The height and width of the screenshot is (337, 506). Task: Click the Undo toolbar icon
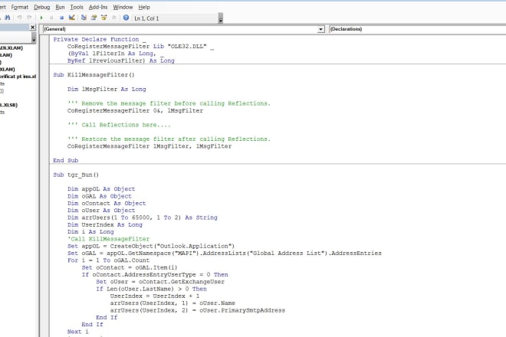click(x=19, y=18)
